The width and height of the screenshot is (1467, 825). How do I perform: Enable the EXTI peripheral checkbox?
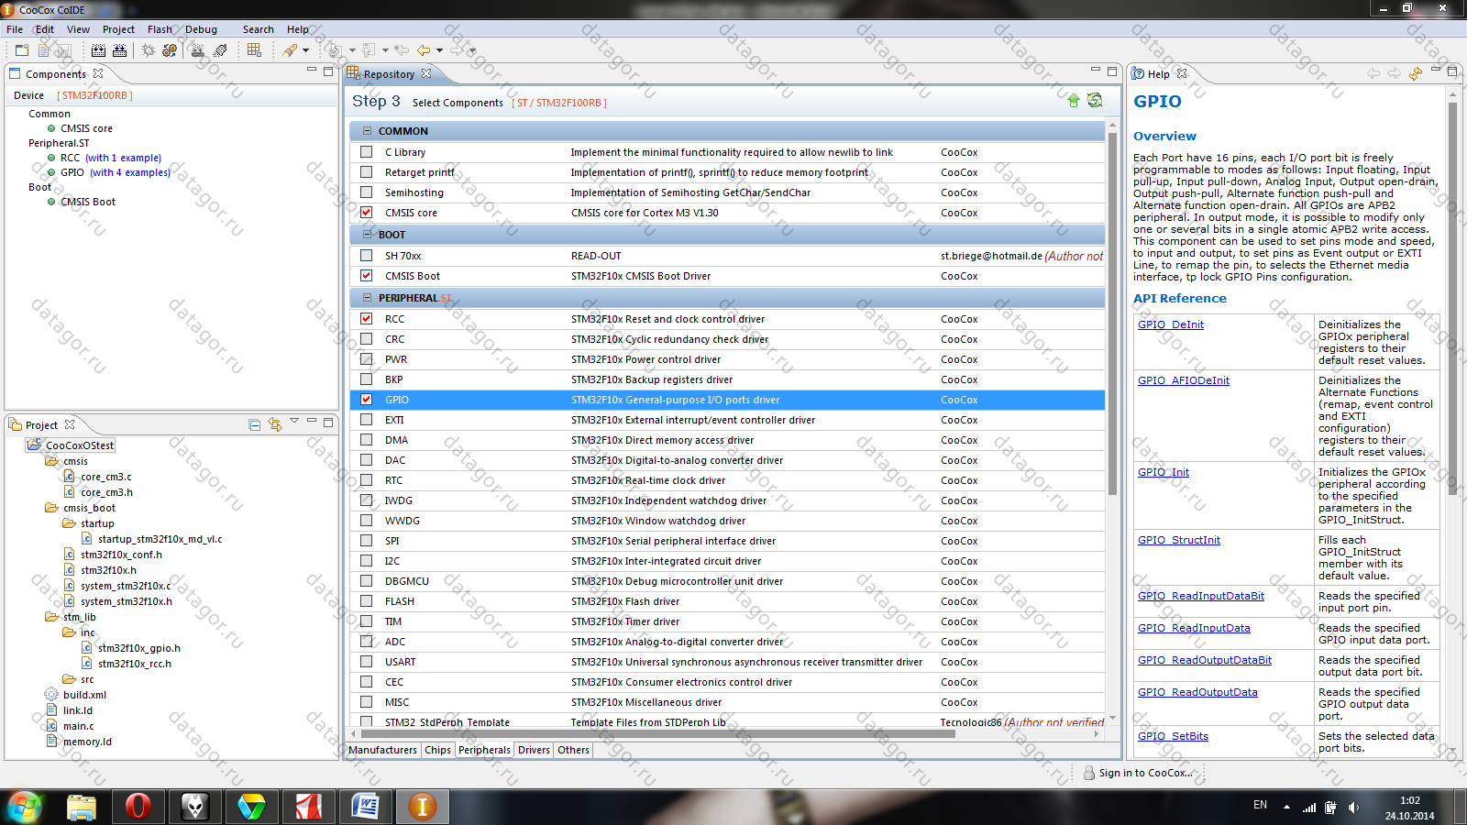point(367,420)
